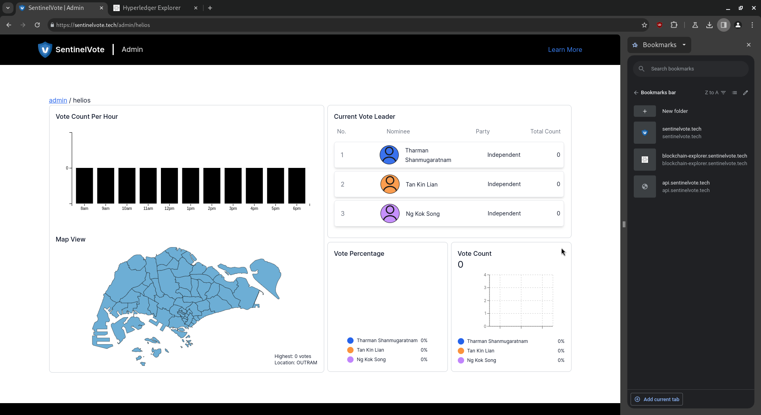Go forward with the browser arrow

23,25
